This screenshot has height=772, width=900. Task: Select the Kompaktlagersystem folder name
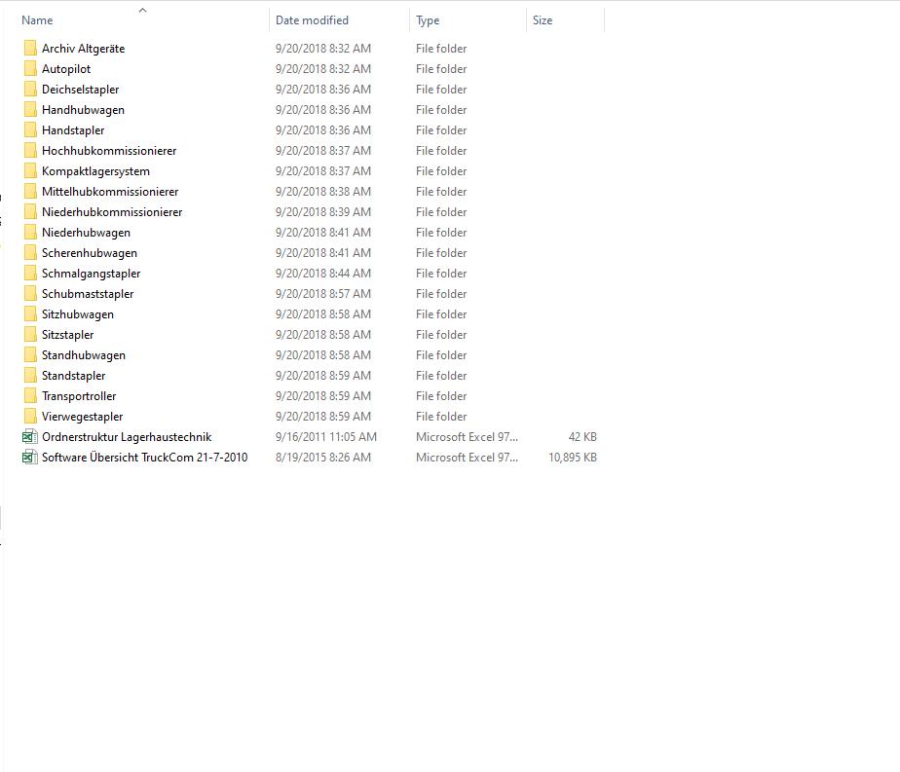point(95,171)
